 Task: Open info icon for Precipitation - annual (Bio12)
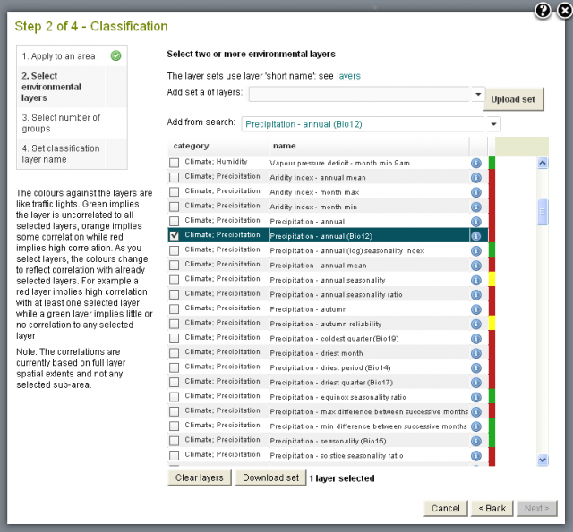475,236
